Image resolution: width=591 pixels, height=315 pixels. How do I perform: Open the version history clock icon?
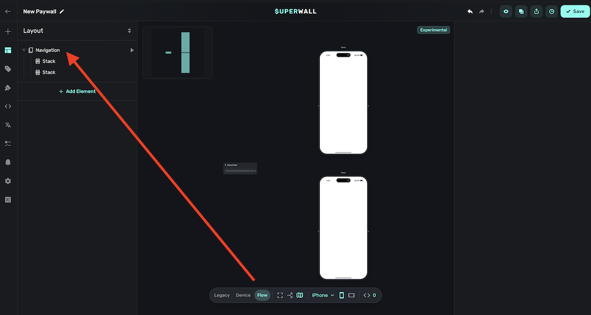(x=551, y=11)
